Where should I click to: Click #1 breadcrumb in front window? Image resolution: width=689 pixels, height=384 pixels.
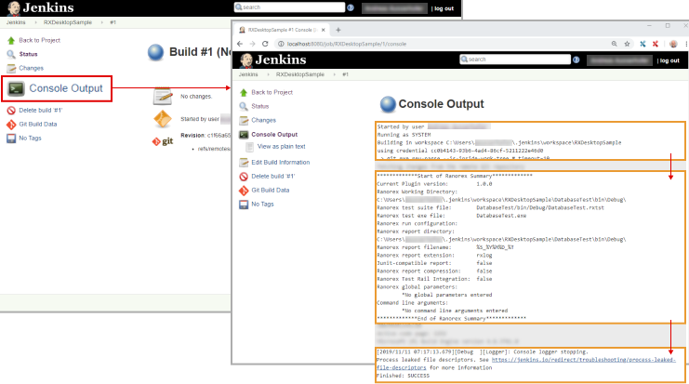pos(345,74)
